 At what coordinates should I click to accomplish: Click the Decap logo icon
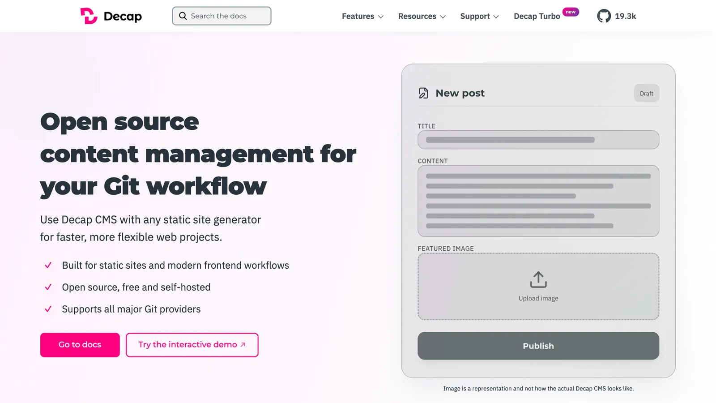(89, 16)
